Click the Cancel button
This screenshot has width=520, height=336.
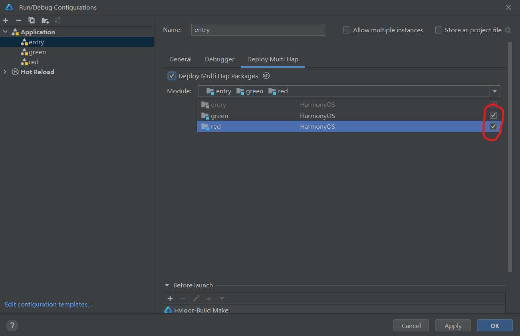(x=411, y=326)
